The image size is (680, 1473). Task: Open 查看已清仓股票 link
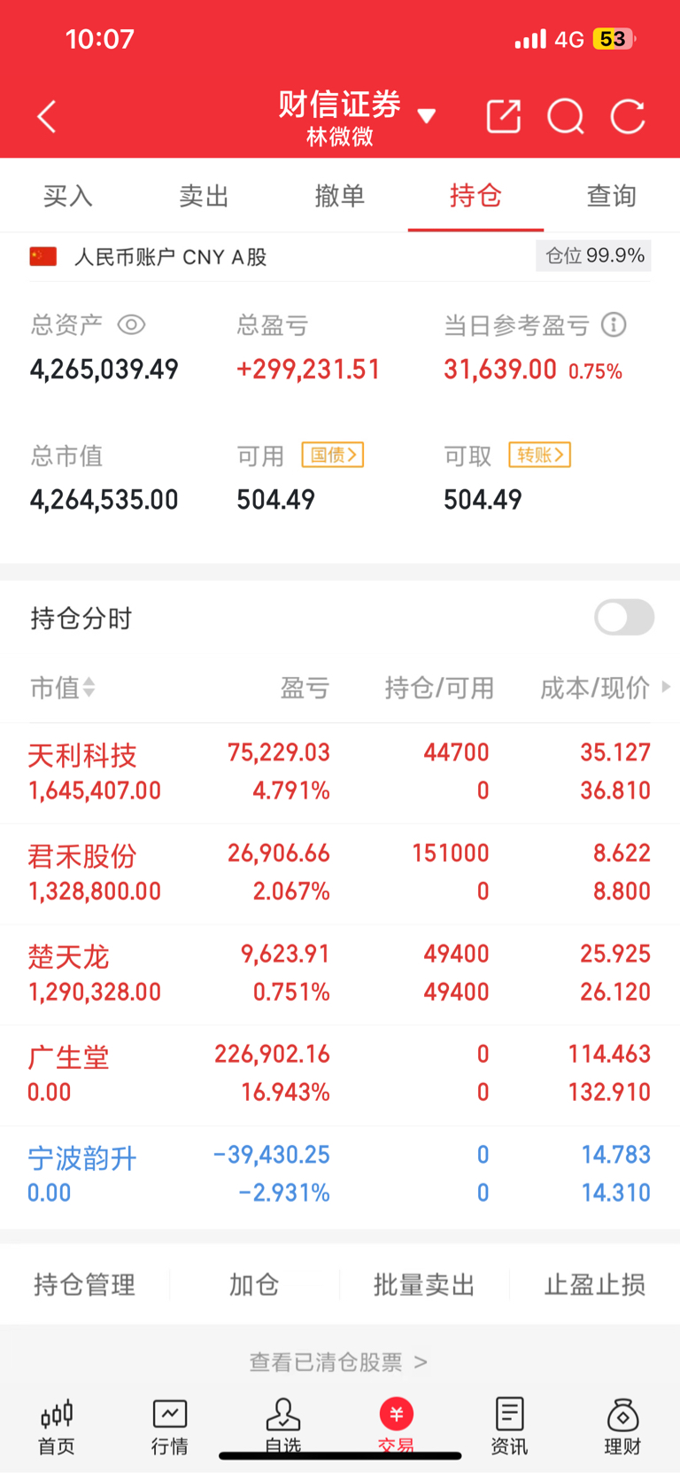coord(339,1361)
